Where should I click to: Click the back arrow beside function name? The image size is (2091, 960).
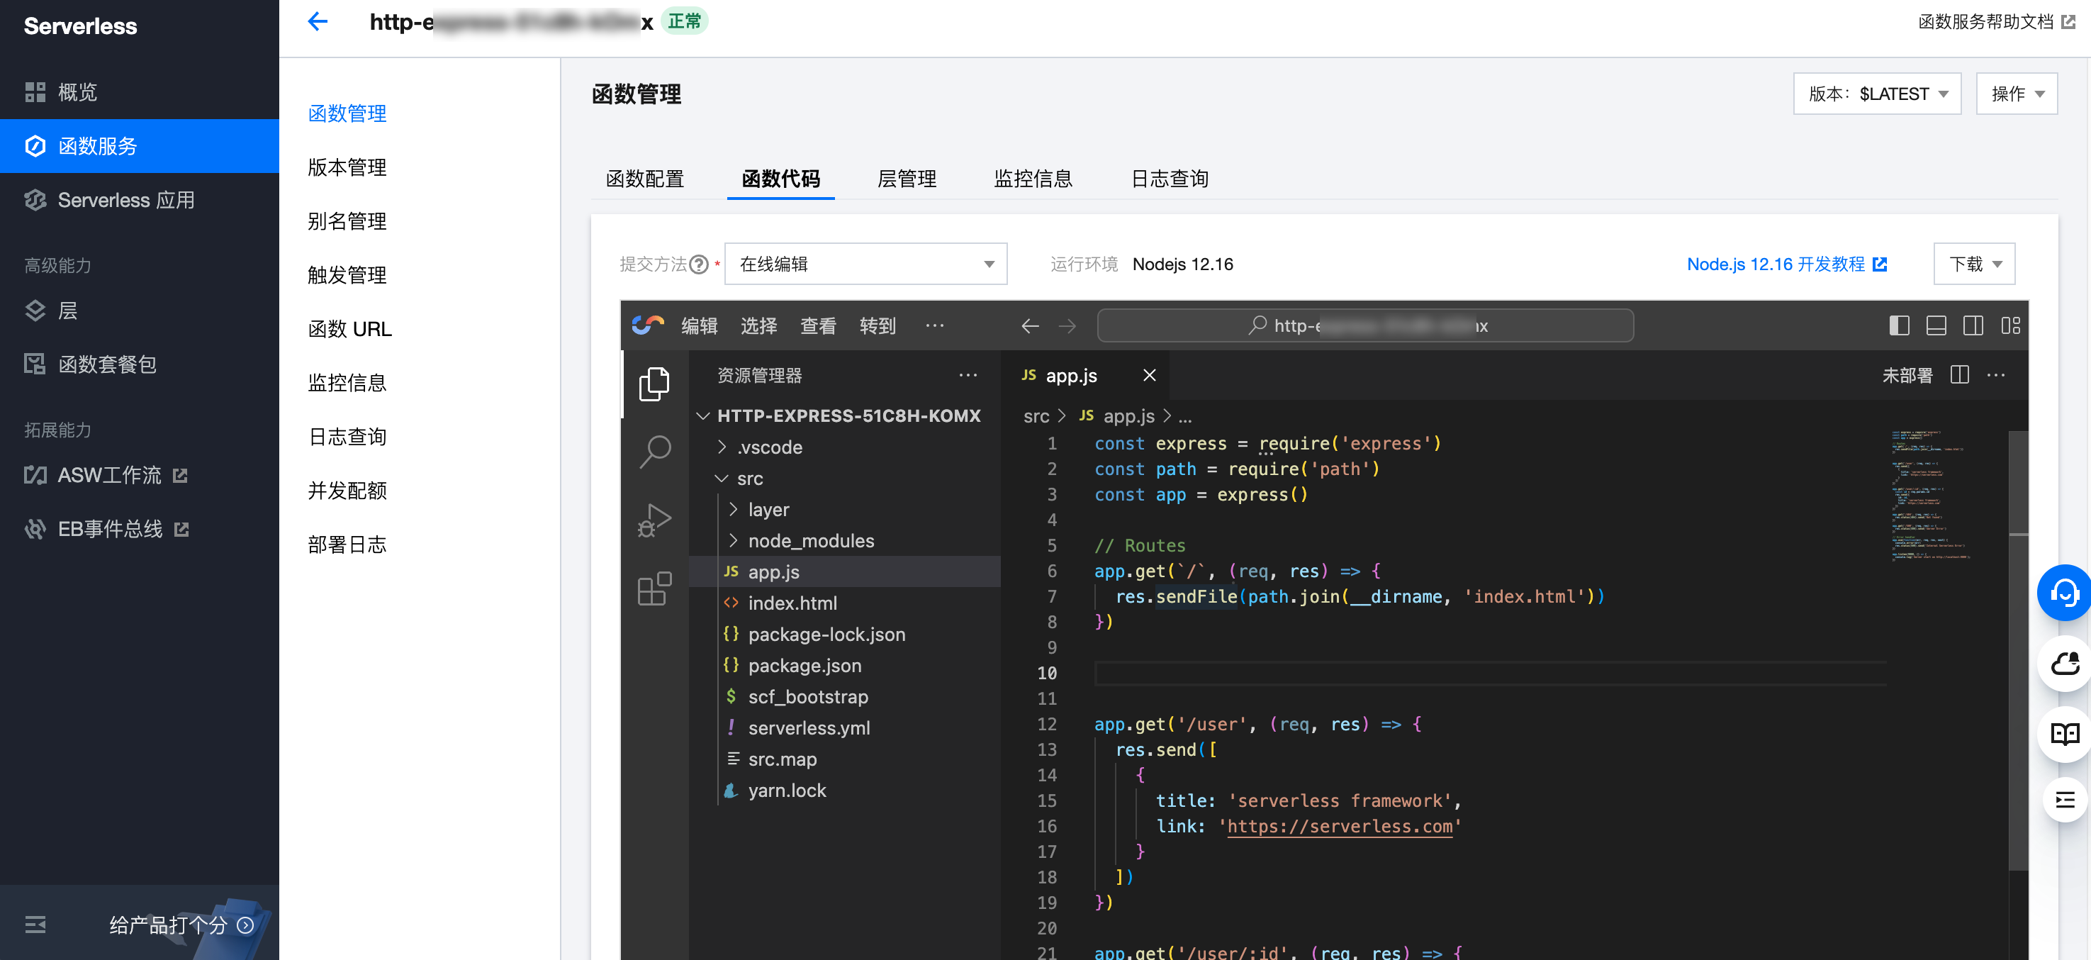tap(318, 22)
